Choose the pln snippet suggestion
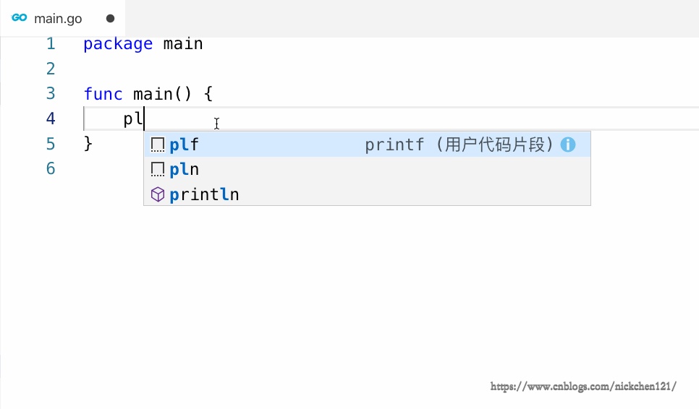 (x=185, y=170)
